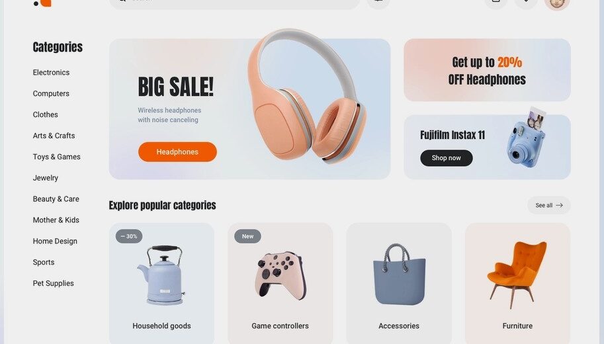
Task: Open the user avatar profile
Action: click(x=556, y=5)
